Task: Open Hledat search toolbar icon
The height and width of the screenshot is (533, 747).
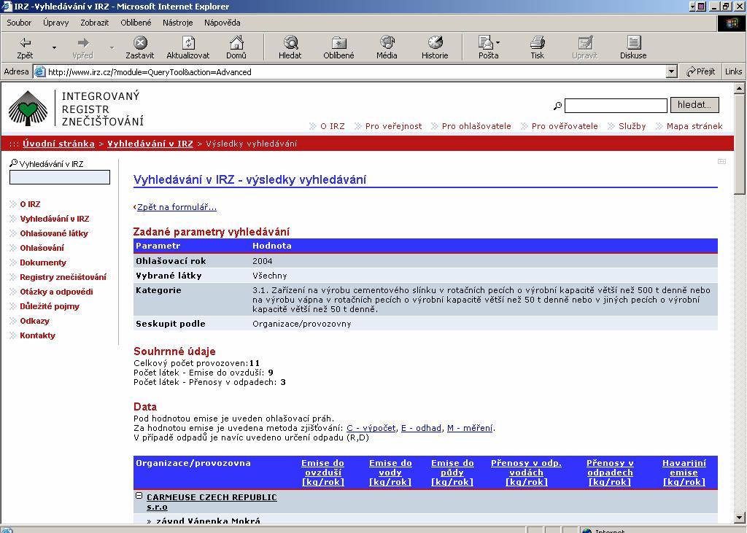Action: coord(290,43)
